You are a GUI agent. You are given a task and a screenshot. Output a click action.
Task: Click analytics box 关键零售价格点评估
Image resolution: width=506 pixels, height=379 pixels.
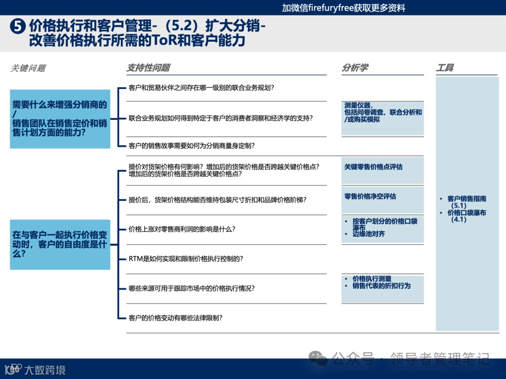(x=383, y=170)
